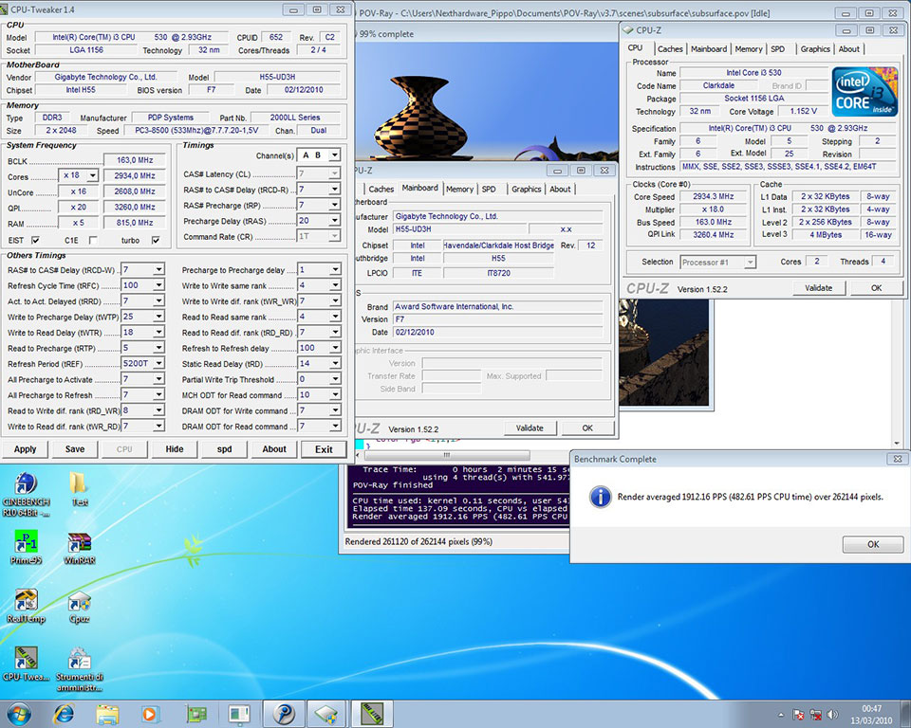This screenshot has width=911, height=728.
Task: Select the Gpuz desktop shortcut
Action: (79, 606)
